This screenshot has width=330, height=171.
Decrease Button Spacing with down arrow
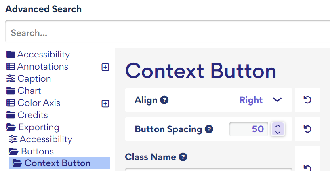tap(278, 132)
